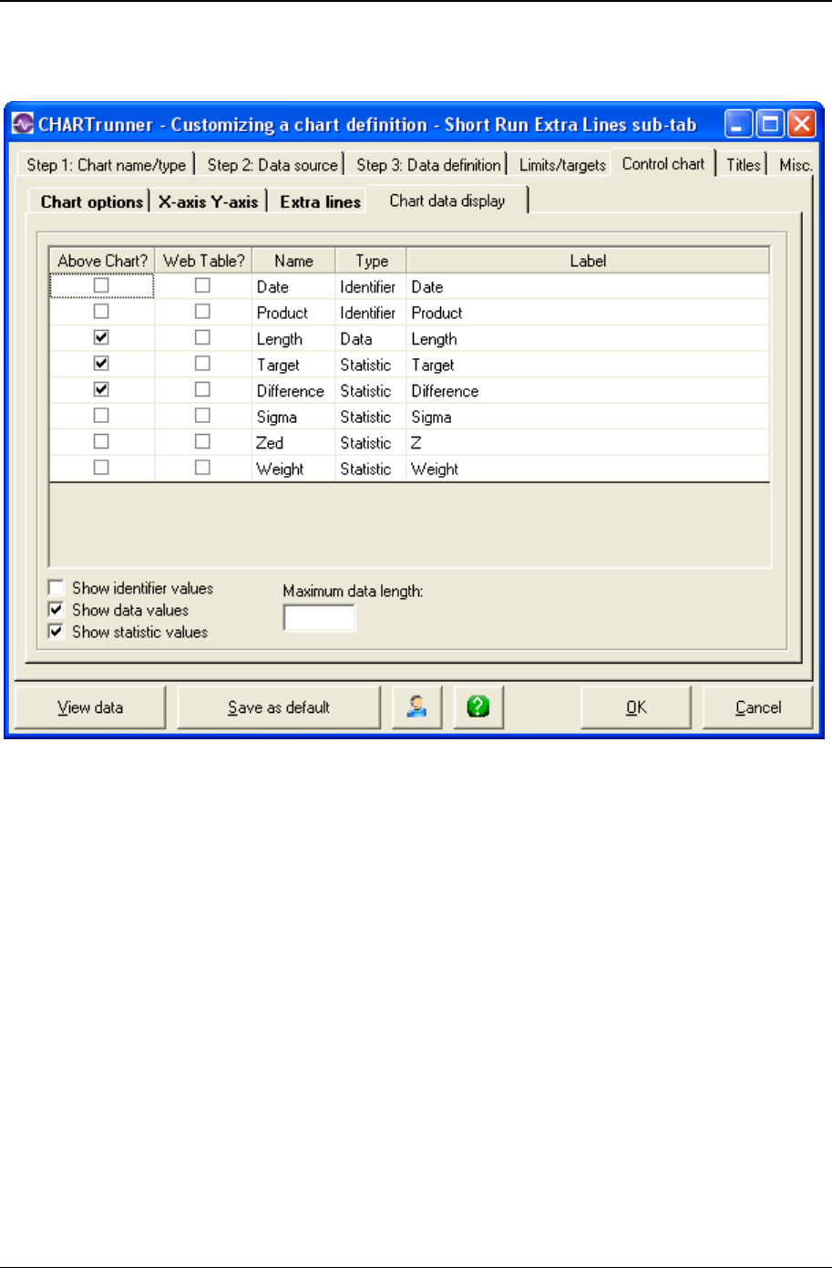Image resolution: width=832 pixels, height=1268 pixels.
Task: Switch to Chart options sub-tab
Action: [92, 202]
